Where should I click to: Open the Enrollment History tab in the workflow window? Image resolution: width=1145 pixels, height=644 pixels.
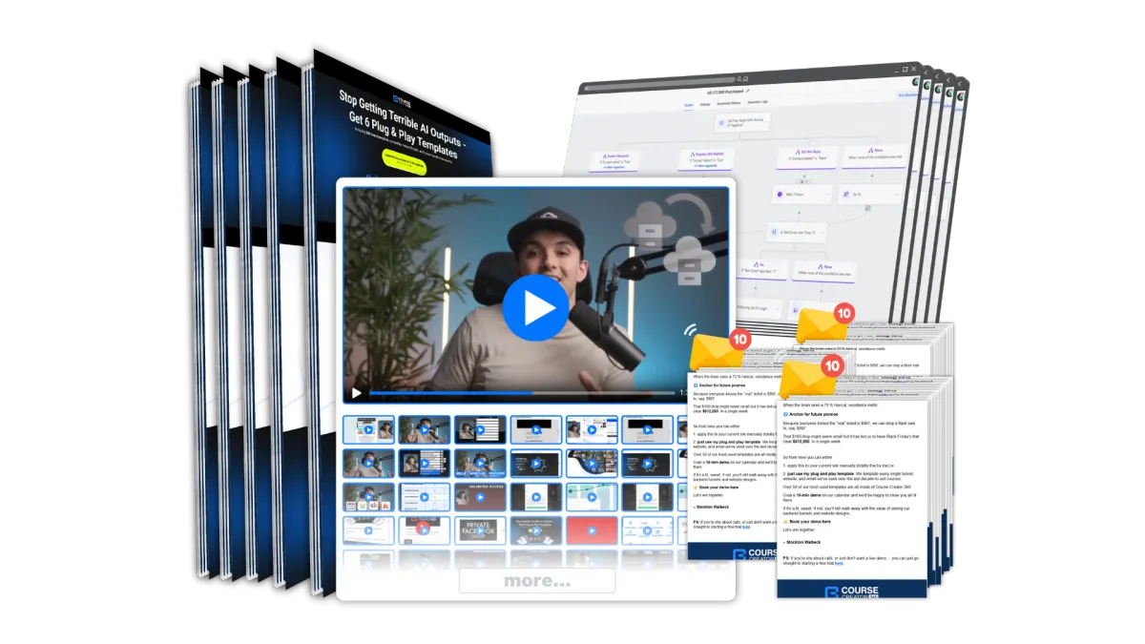728,103
